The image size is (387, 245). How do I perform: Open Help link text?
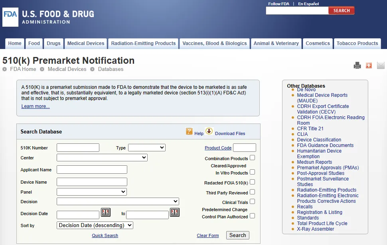point(199,133)
